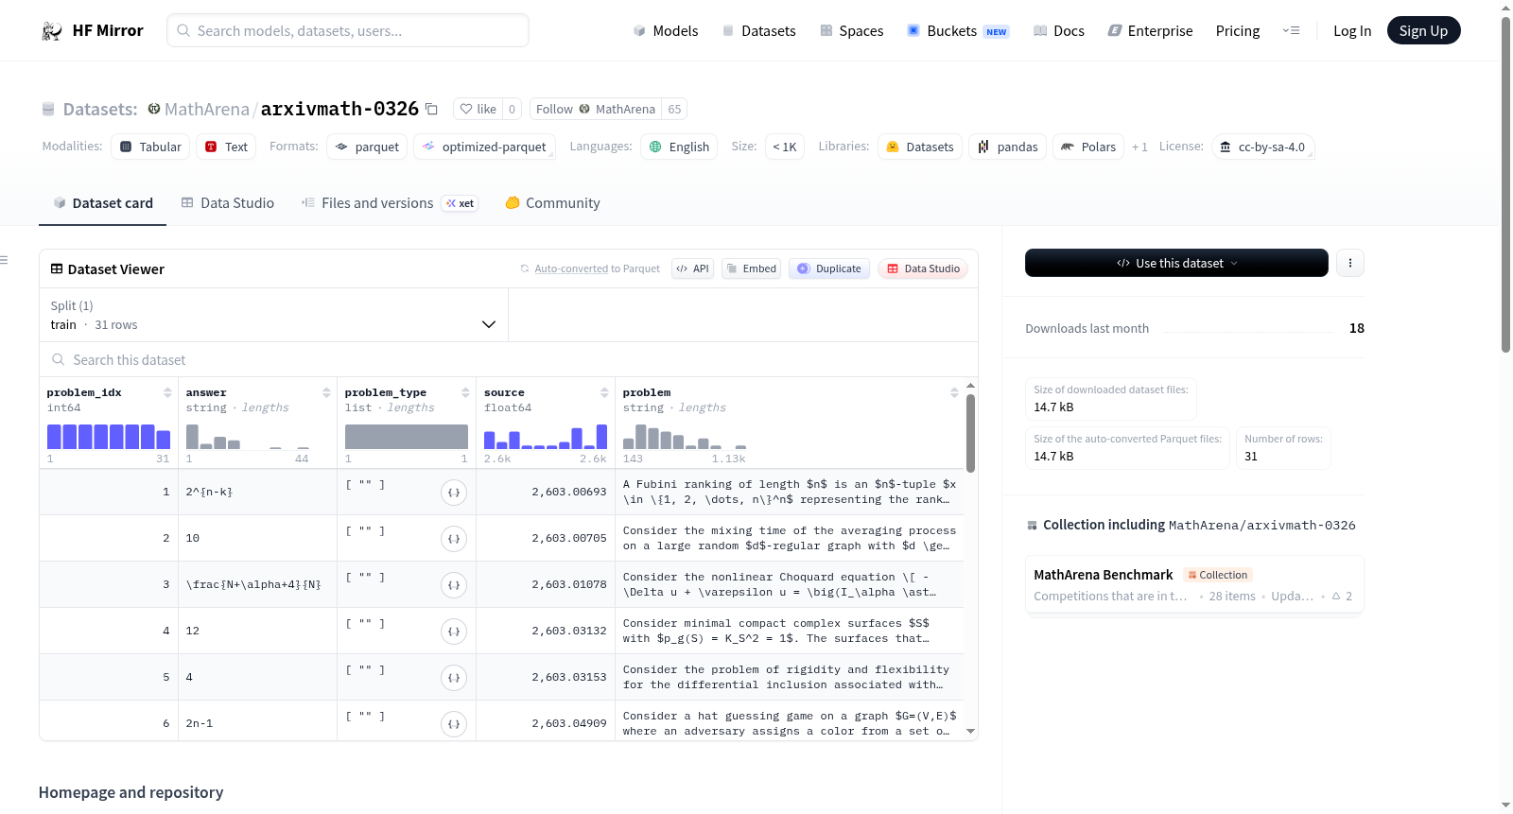Switch to the Data Studio tab

tap(228, 202)
